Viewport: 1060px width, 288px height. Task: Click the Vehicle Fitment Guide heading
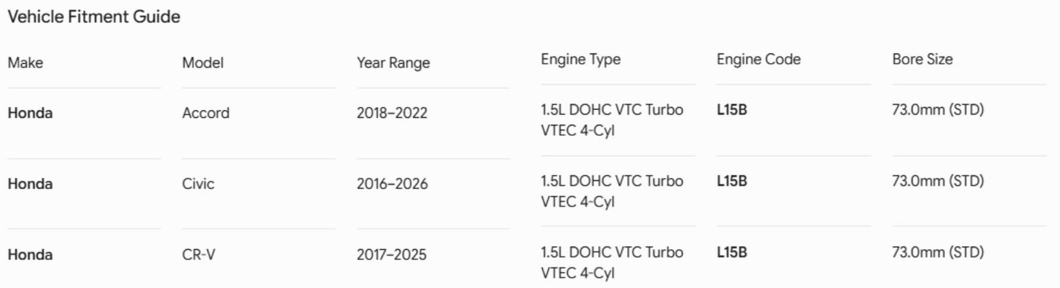pyautogui.click(x=94, y=17)
